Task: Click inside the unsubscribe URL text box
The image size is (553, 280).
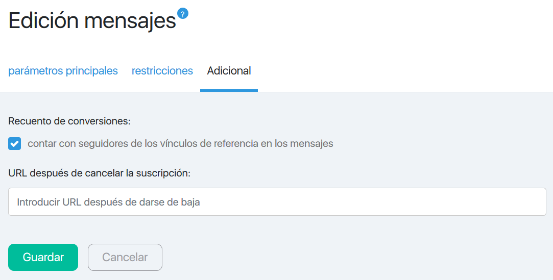Action: (x=277, y=202)
